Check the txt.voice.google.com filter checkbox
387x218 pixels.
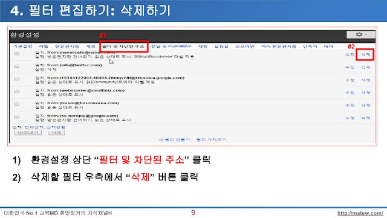(17, 79)
